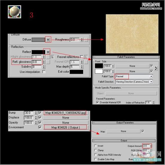Screen dimensions: 165x165
Task: Enable the Enable Color Map checkbox
Action: coord(96,159)
